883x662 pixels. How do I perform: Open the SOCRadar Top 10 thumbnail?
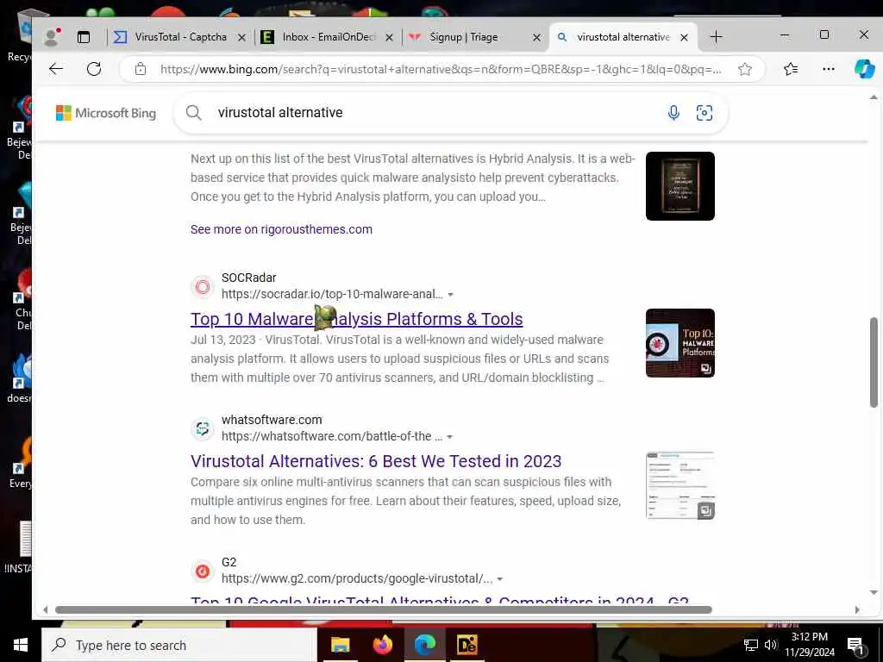pos(679,343)
